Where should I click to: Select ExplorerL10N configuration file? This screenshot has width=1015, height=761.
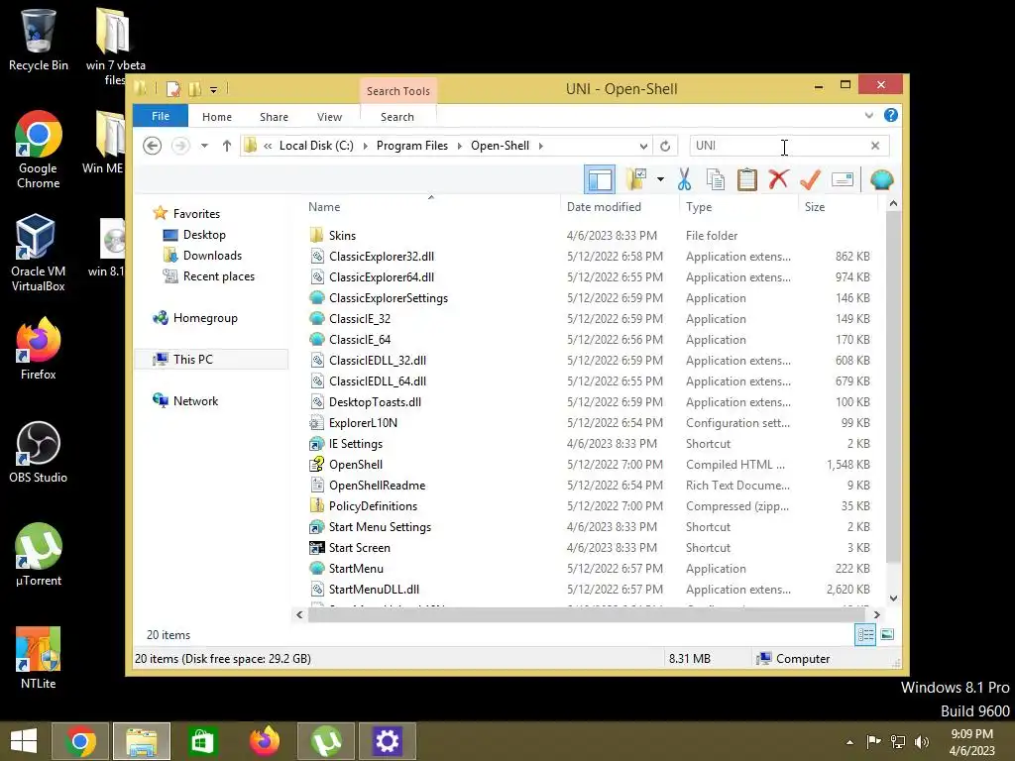point(363,422)
